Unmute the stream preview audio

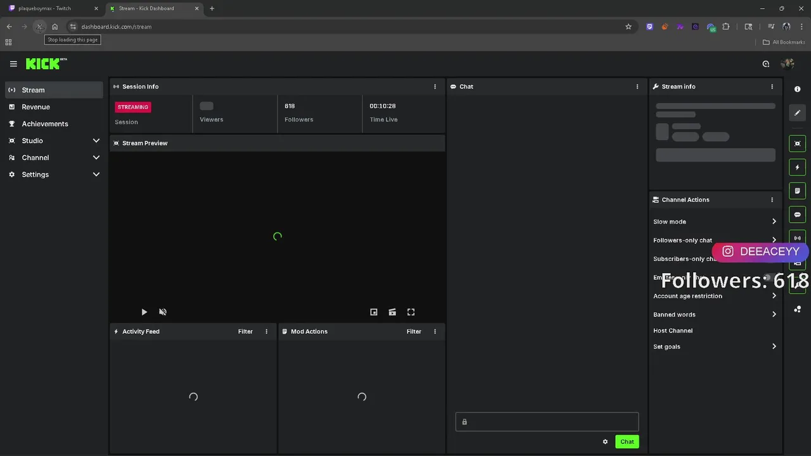point(163,312)
